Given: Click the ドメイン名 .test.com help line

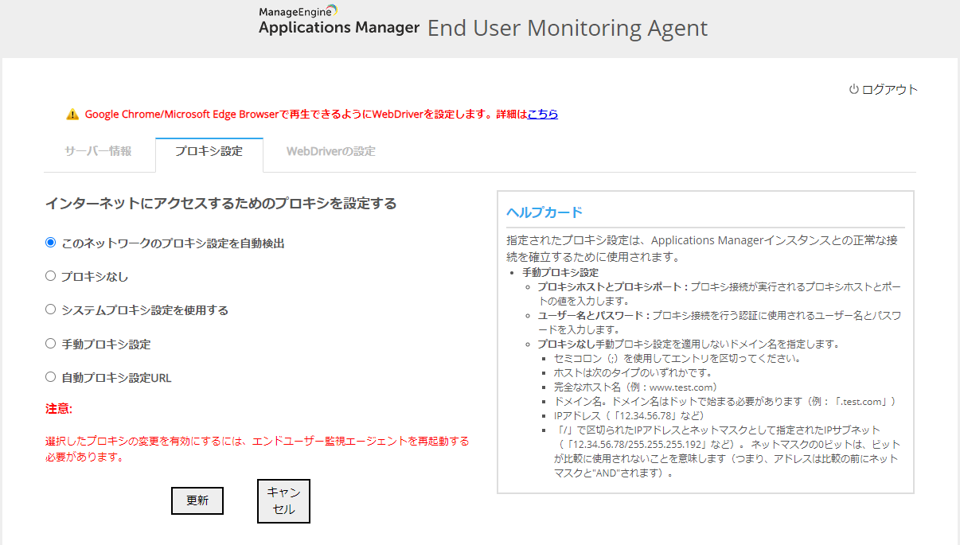Looking at the screenshot, I should 728,401.
